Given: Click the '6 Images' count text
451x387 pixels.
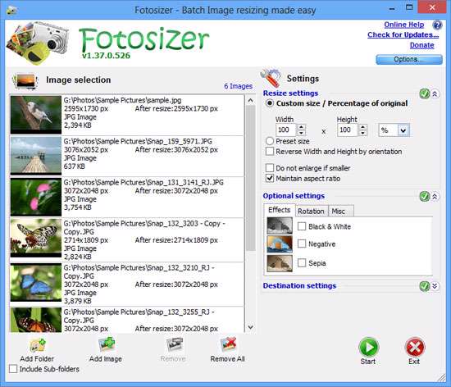Looking at the screenshot, I should click(238, 86).
